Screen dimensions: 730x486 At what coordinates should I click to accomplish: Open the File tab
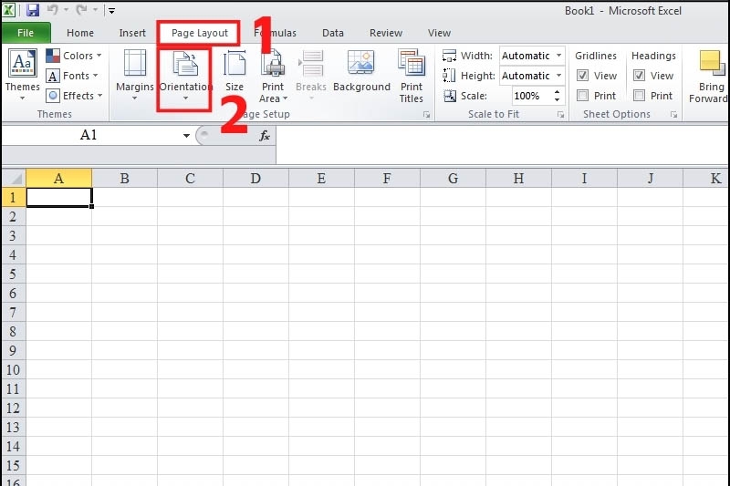pyautogui.click(x=26, y=33)
